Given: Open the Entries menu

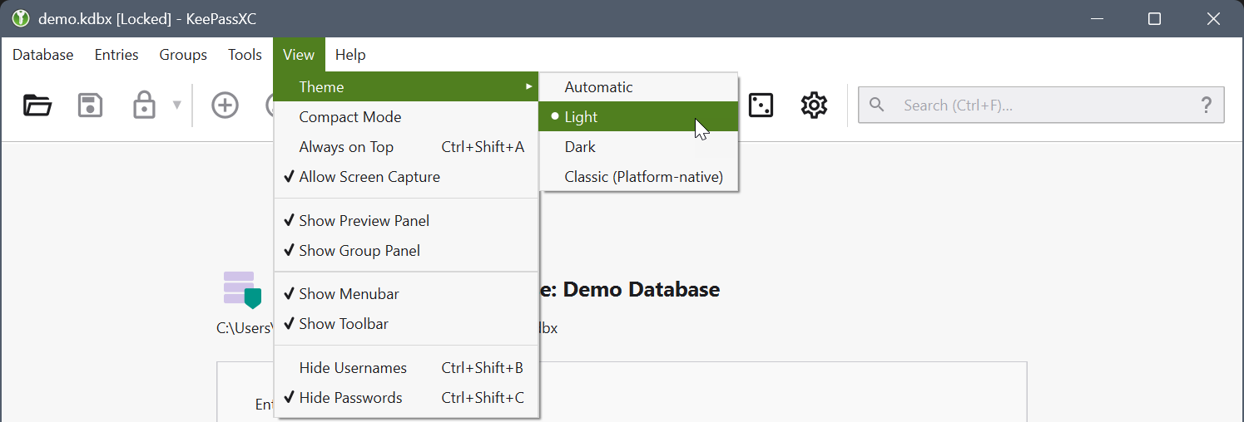Looking at the screenshot, I should point(116,55).
